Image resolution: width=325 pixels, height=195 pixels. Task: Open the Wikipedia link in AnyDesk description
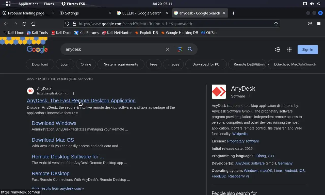pyautogui.click(x=240, y=134)
